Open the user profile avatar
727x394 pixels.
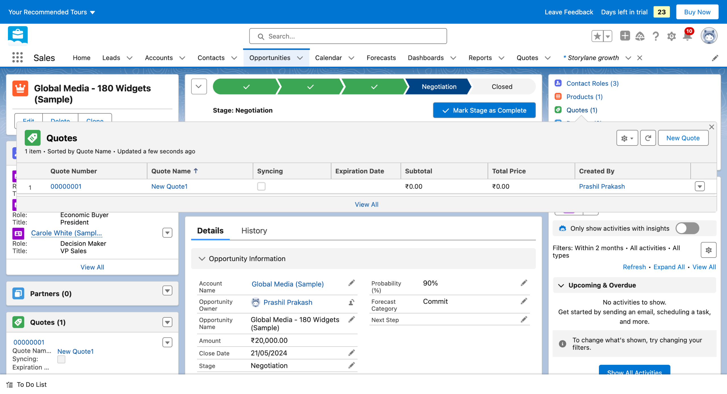pyautogui.click(x=709, y=36)
